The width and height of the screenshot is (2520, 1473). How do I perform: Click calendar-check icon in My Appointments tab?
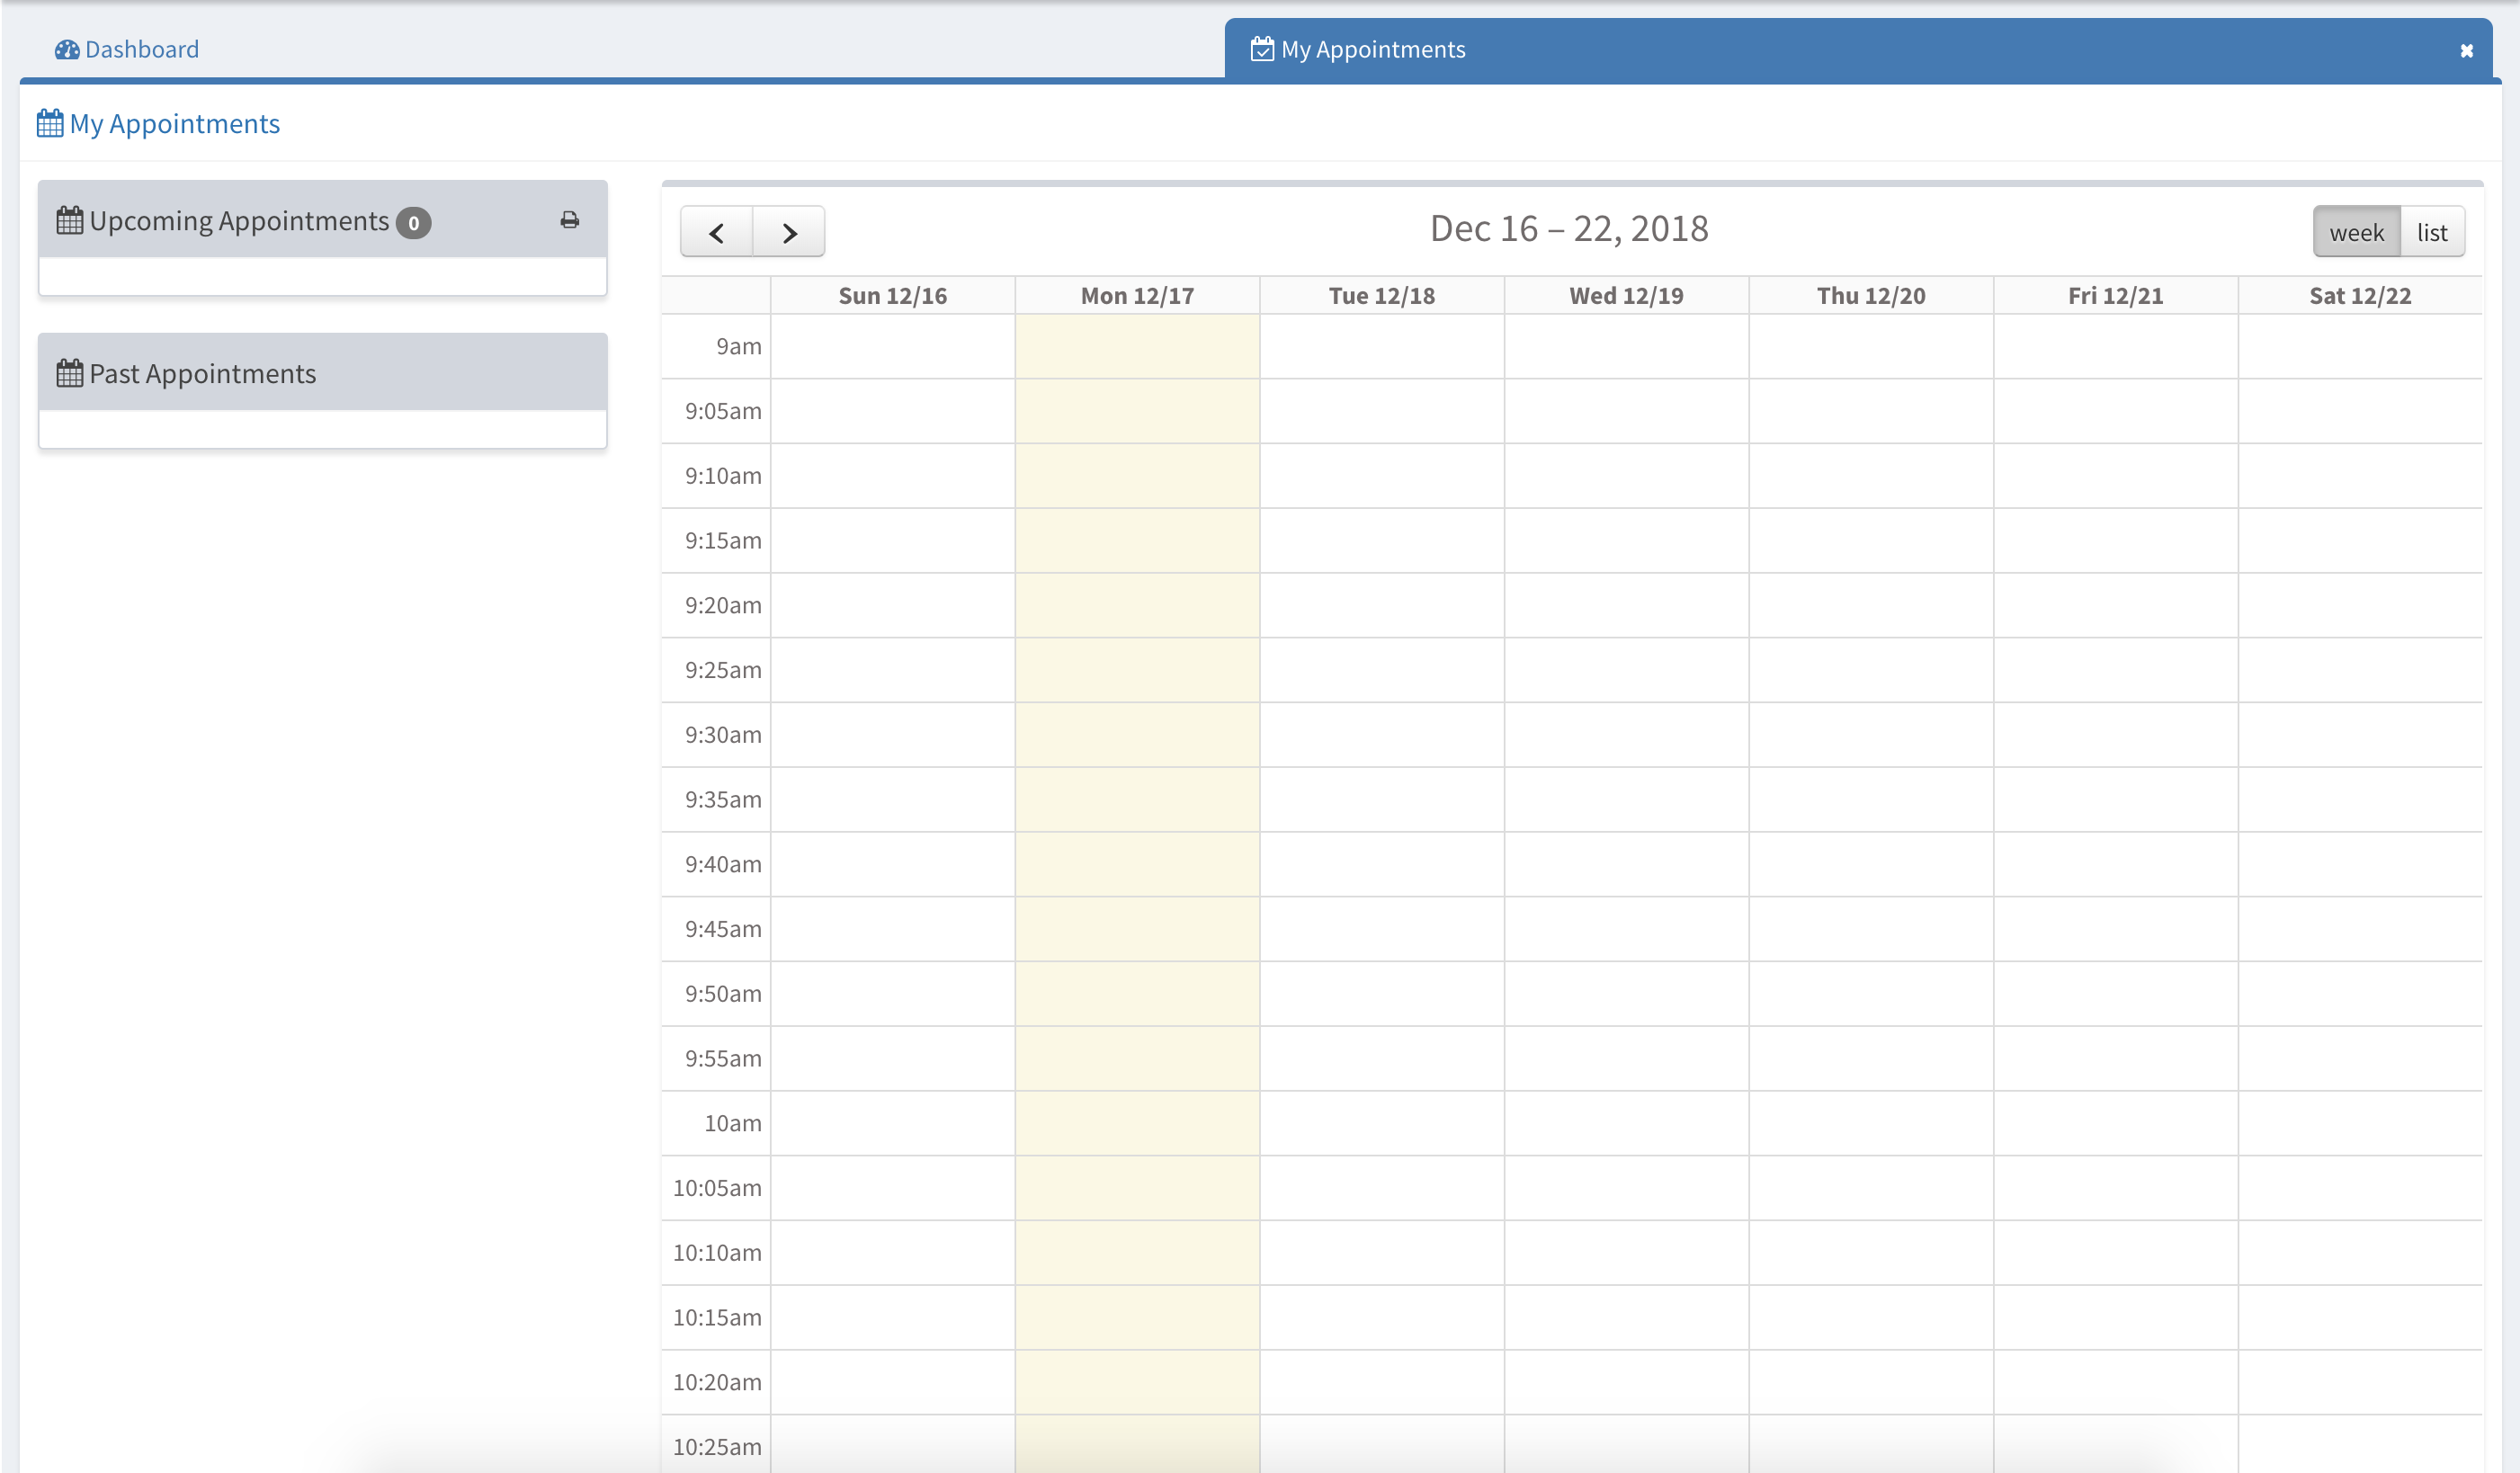click(x=1262, y=49)
